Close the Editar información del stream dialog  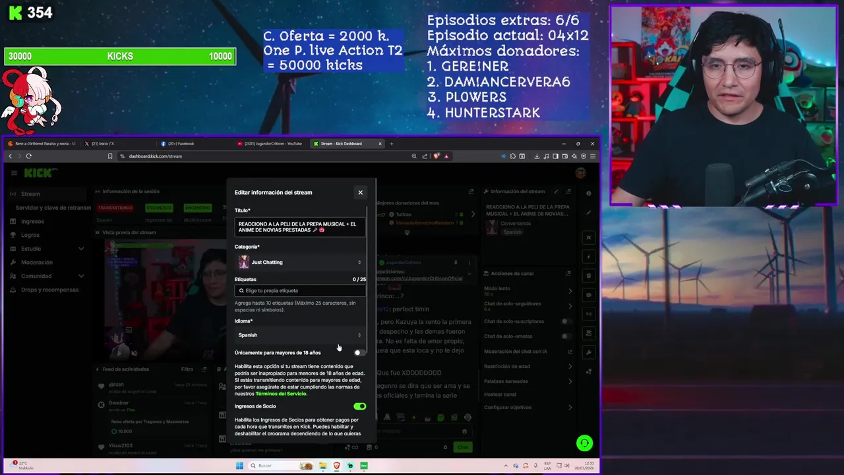[360, 193]
